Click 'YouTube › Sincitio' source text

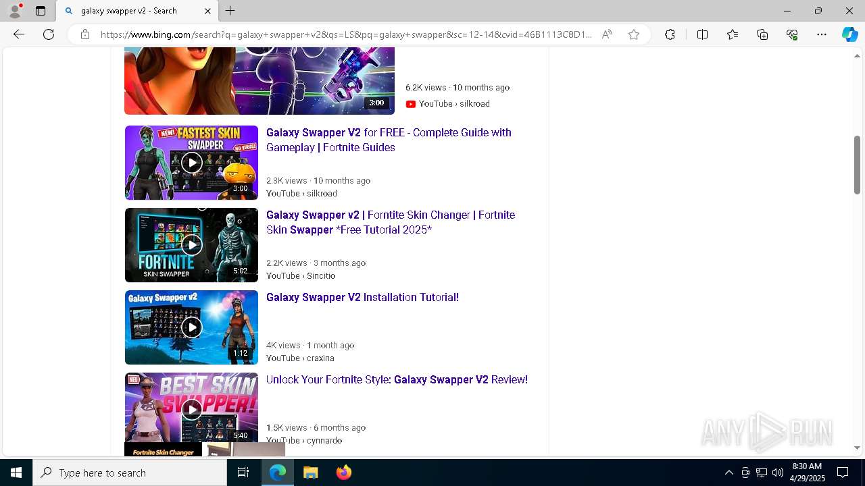(301, 275)
